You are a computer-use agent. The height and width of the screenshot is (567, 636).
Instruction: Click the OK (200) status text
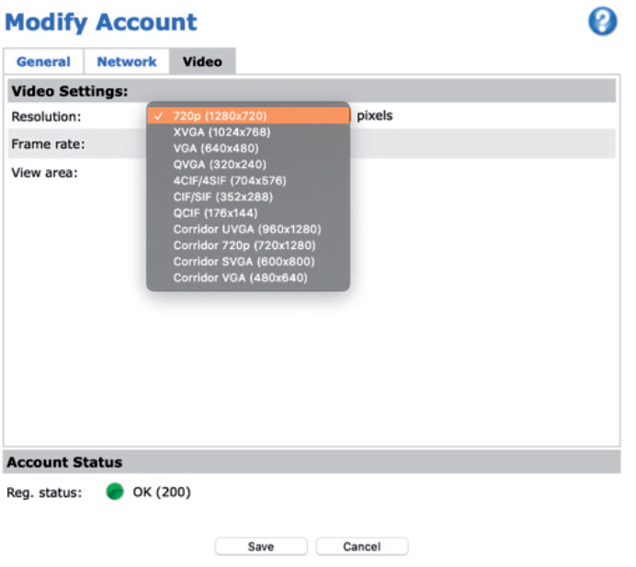pos(162,493)
